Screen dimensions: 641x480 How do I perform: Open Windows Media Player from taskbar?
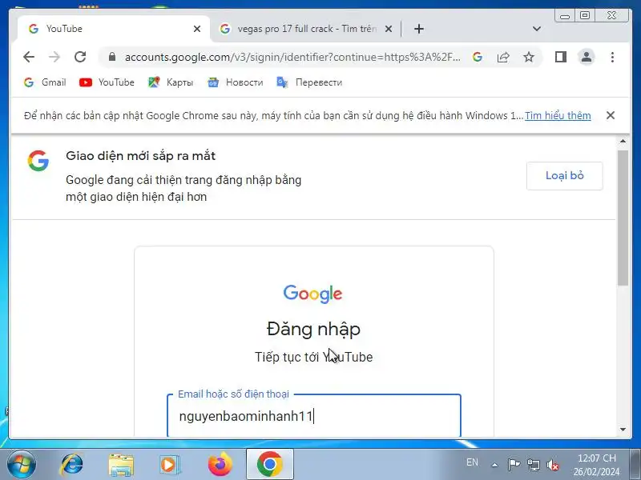click(x=169, y=465)
